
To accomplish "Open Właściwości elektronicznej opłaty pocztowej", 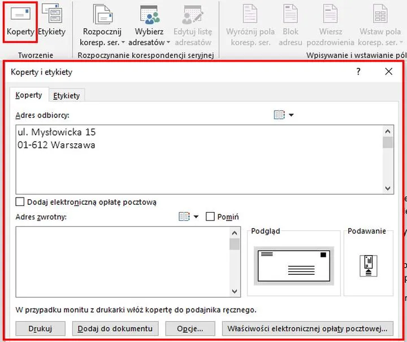I will tap(308, 328).
